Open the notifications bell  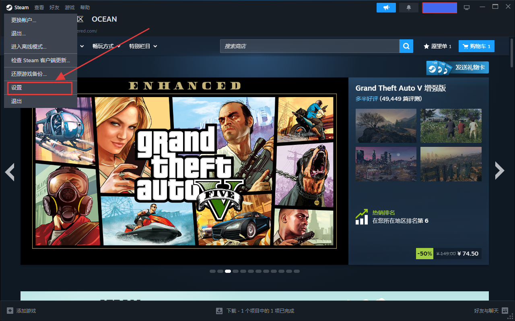[409, 8]
